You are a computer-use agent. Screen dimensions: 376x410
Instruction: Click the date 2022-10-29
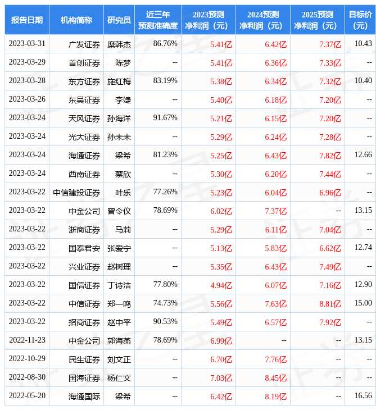(x=27, y=359)
